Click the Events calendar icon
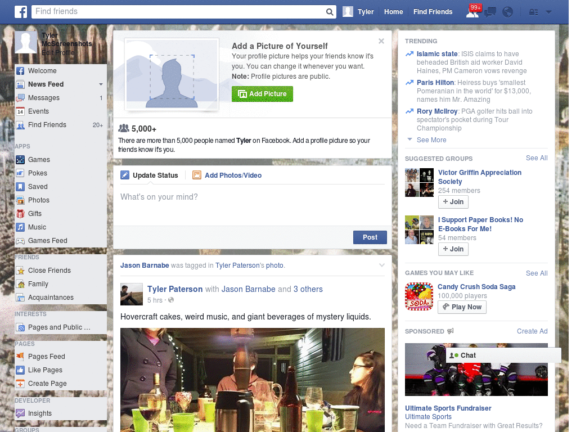The width and height of the screenshot is (576, 432). [20, 111]
